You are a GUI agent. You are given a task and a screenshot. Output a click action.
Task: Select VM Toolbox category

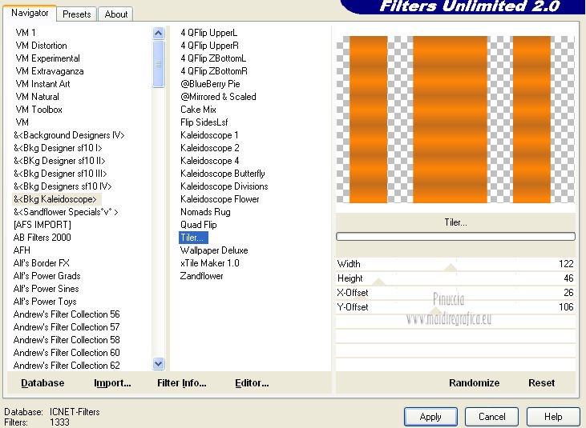click(38, 110)
